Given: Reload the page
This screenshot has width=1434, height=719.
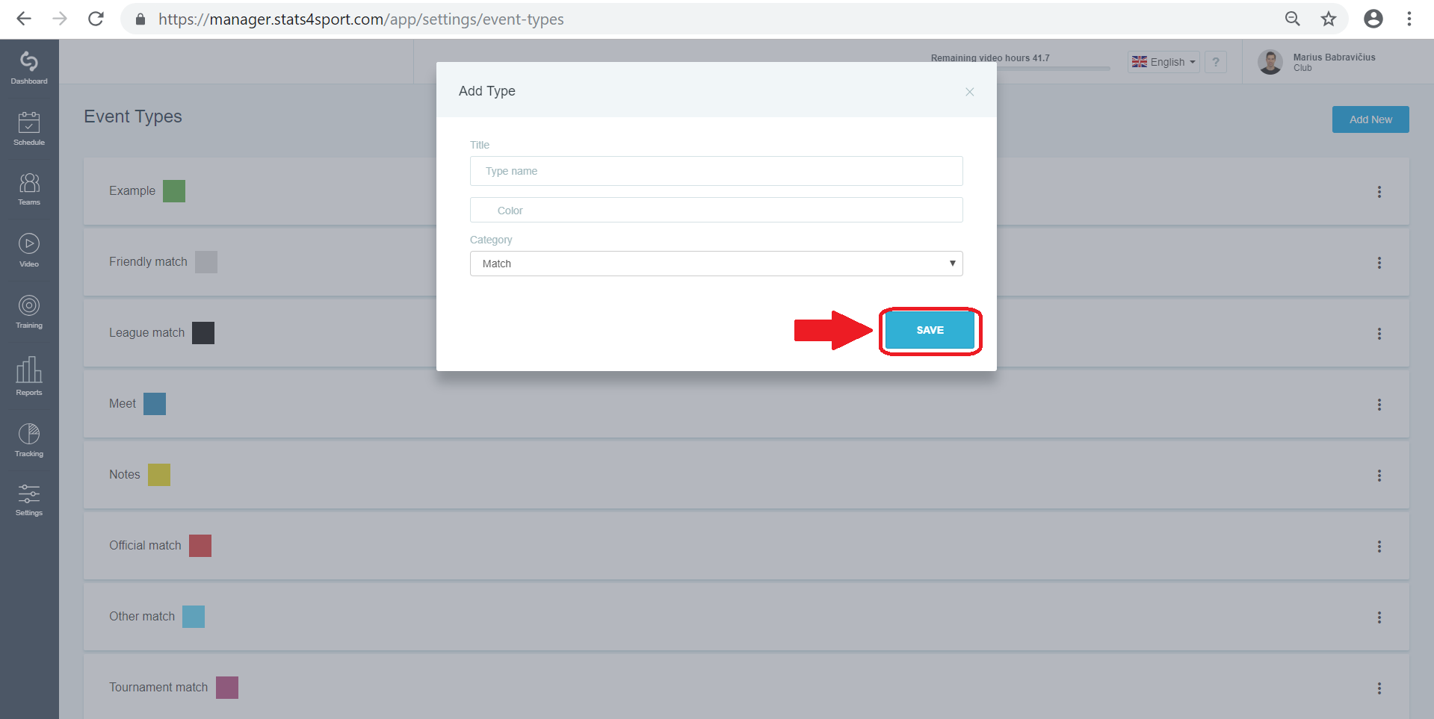Looking at the screenshot, I should coord(96,19).
